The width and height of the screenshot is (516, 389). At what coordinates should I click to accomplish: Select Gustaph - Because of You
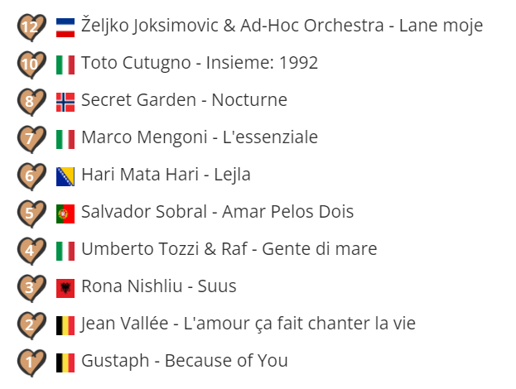point(184,361)
